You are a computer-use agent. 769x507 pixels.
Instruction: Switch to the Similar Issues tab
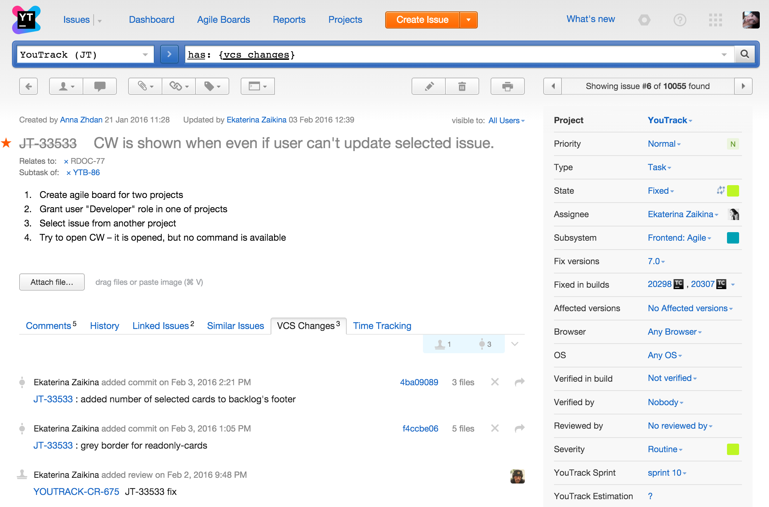[235, 325]
